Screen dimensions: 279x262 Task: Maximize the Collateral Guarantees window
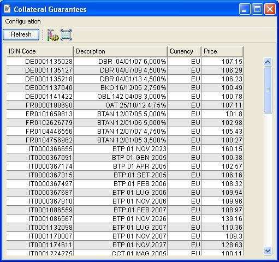257,9
